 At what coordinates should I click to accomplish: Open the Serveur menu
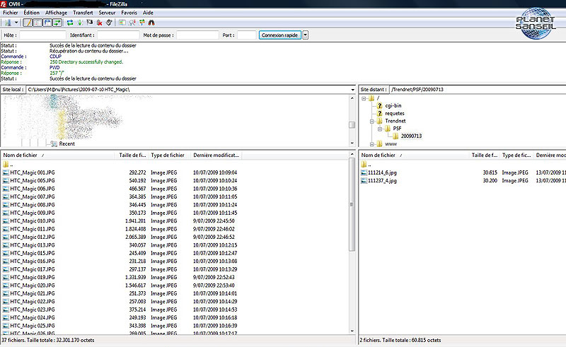tap(107, 13)
